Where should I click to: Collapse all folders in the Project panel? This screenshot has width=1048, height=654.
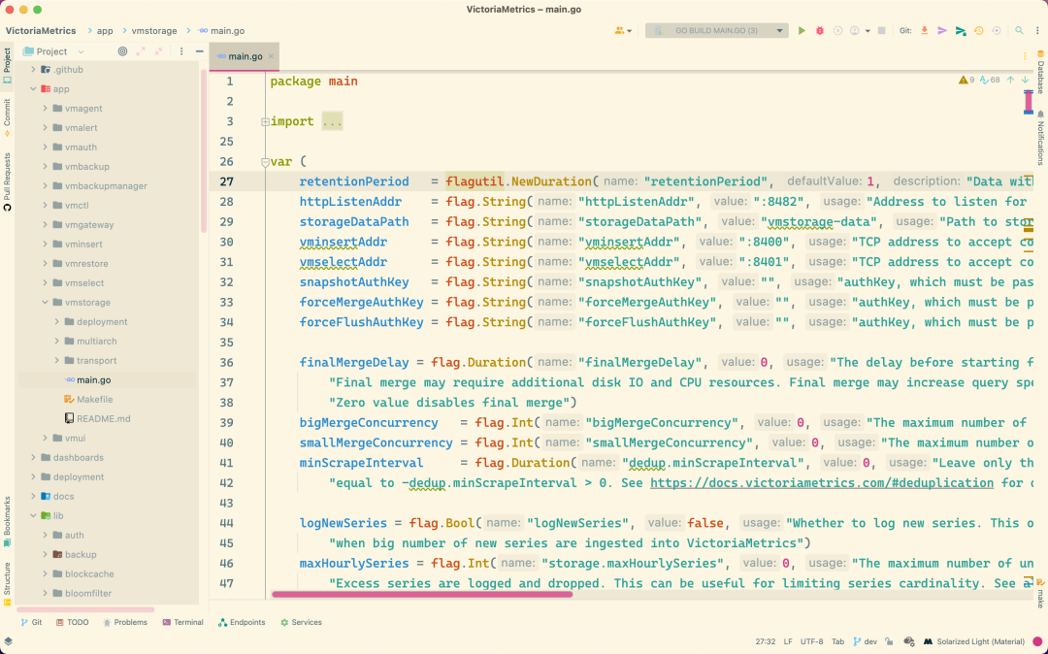pos(158,51)
